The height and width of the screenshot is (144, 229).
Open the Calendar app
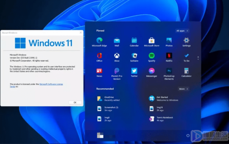click(x=134, y=42)
